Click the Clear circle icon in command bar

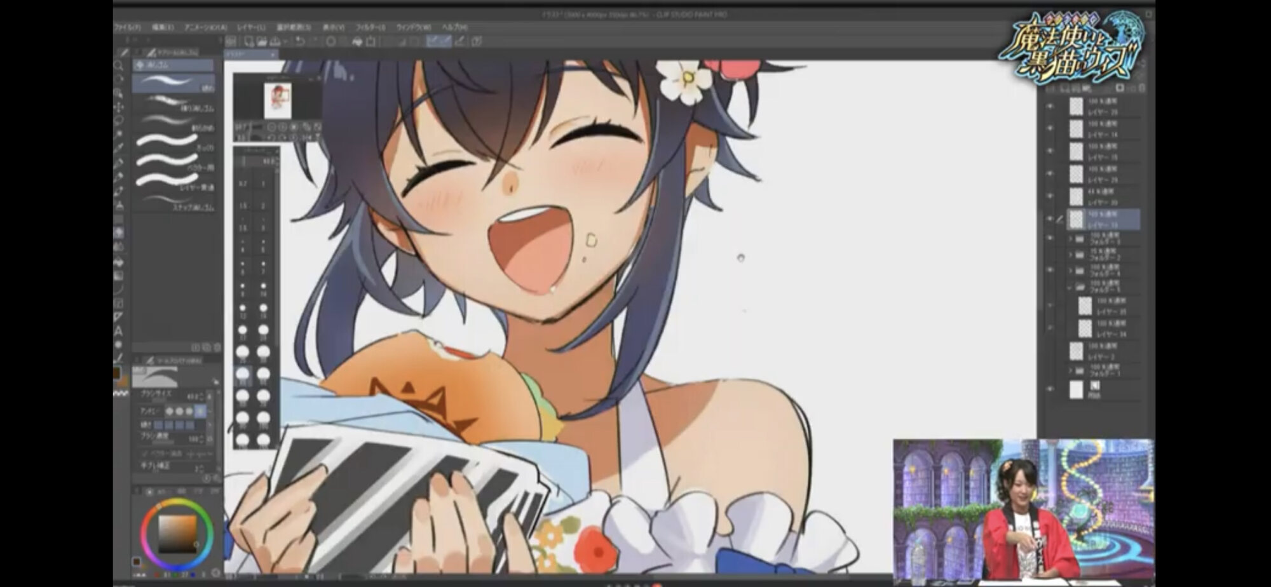click(x=331, y=41)
